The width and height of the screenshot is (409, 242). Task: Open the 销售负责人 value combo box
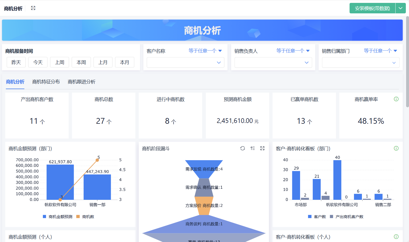273,62
